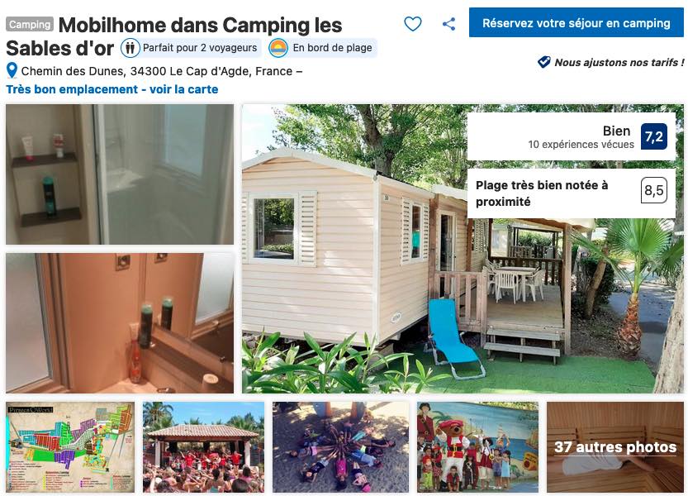Viewport: 688px width, 496px height.
Task: Open the bathroom mirror sink photo
Action: tap(120, 323)
